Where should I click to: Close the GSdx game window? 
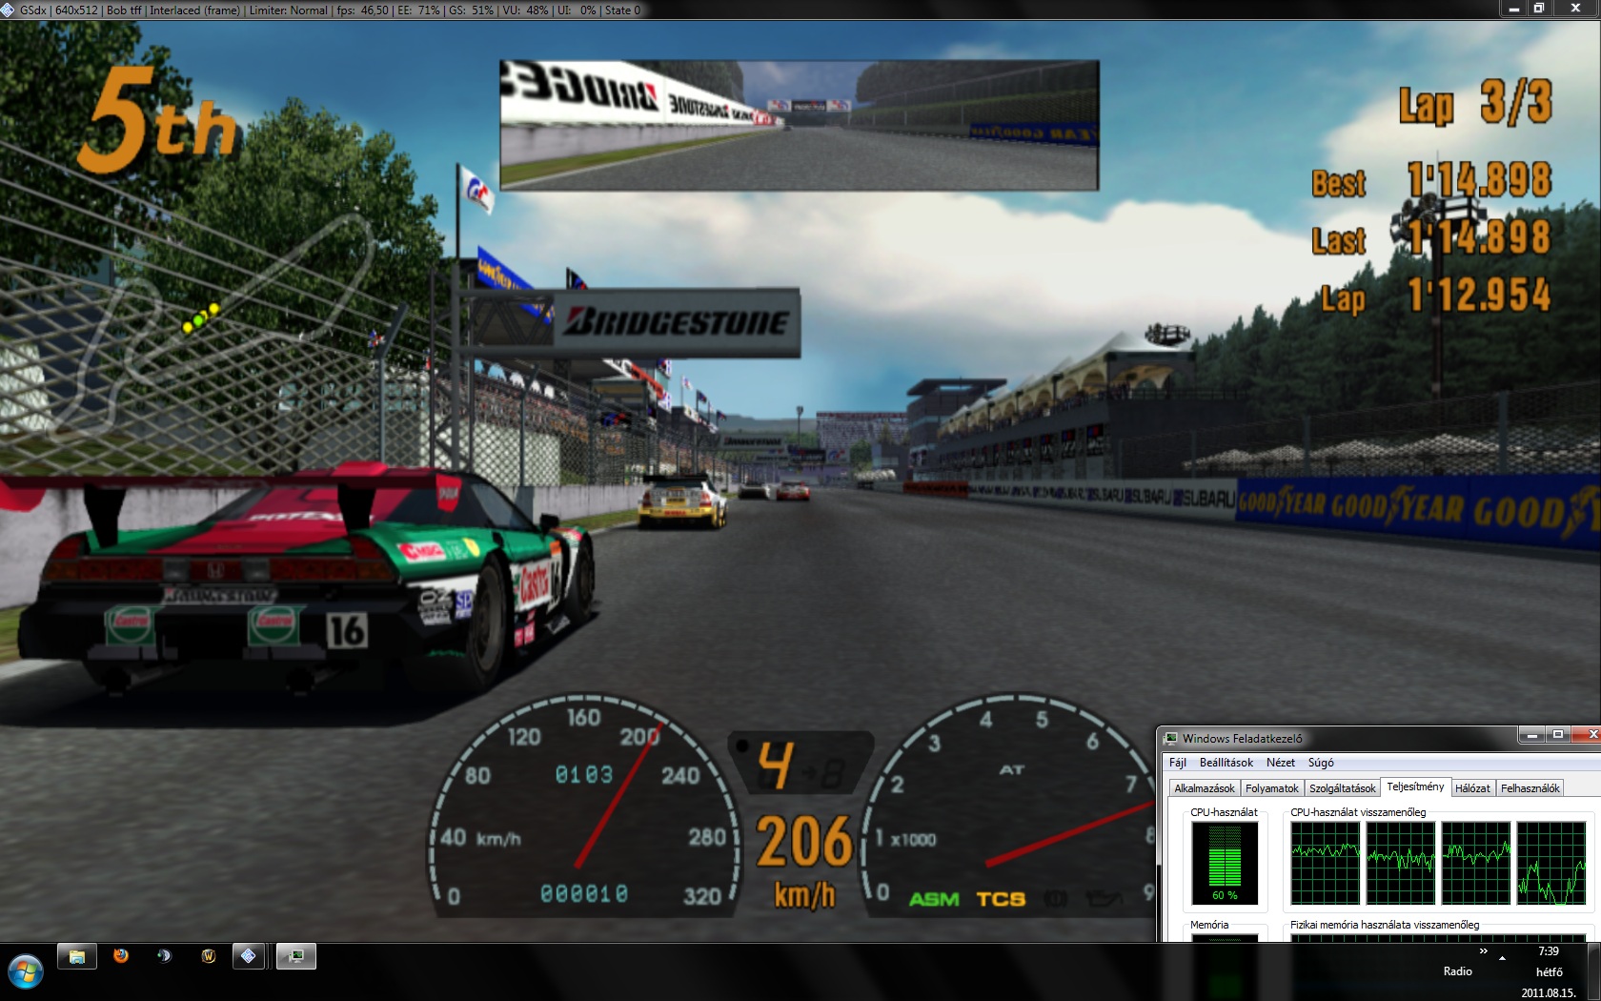[1575, 9]
